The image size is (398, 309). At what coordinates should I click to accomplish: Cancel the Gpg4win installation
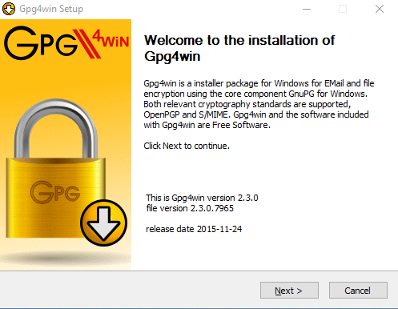pos(358,290)
